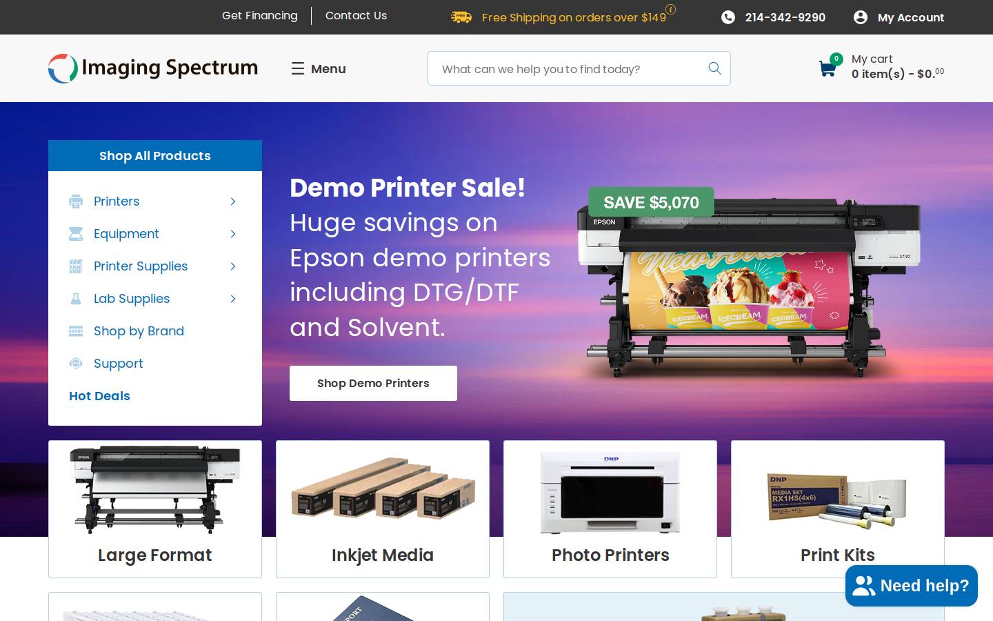Open the Contact Us link
The width and height of the screenshot is (993, 621).
(356, 15)
